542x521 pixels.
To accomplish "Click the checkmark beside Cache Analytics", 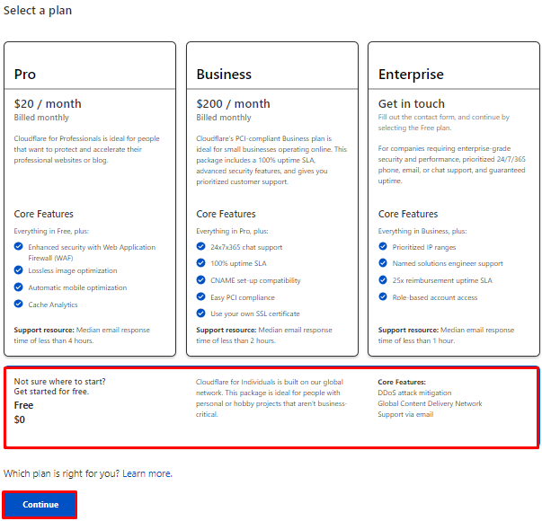I will pyautogui.click(x=19, y=304).
